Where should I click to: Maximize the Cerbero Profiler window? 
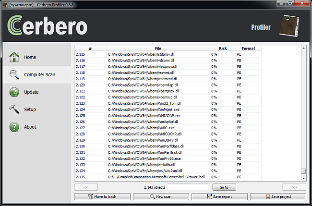290,3
